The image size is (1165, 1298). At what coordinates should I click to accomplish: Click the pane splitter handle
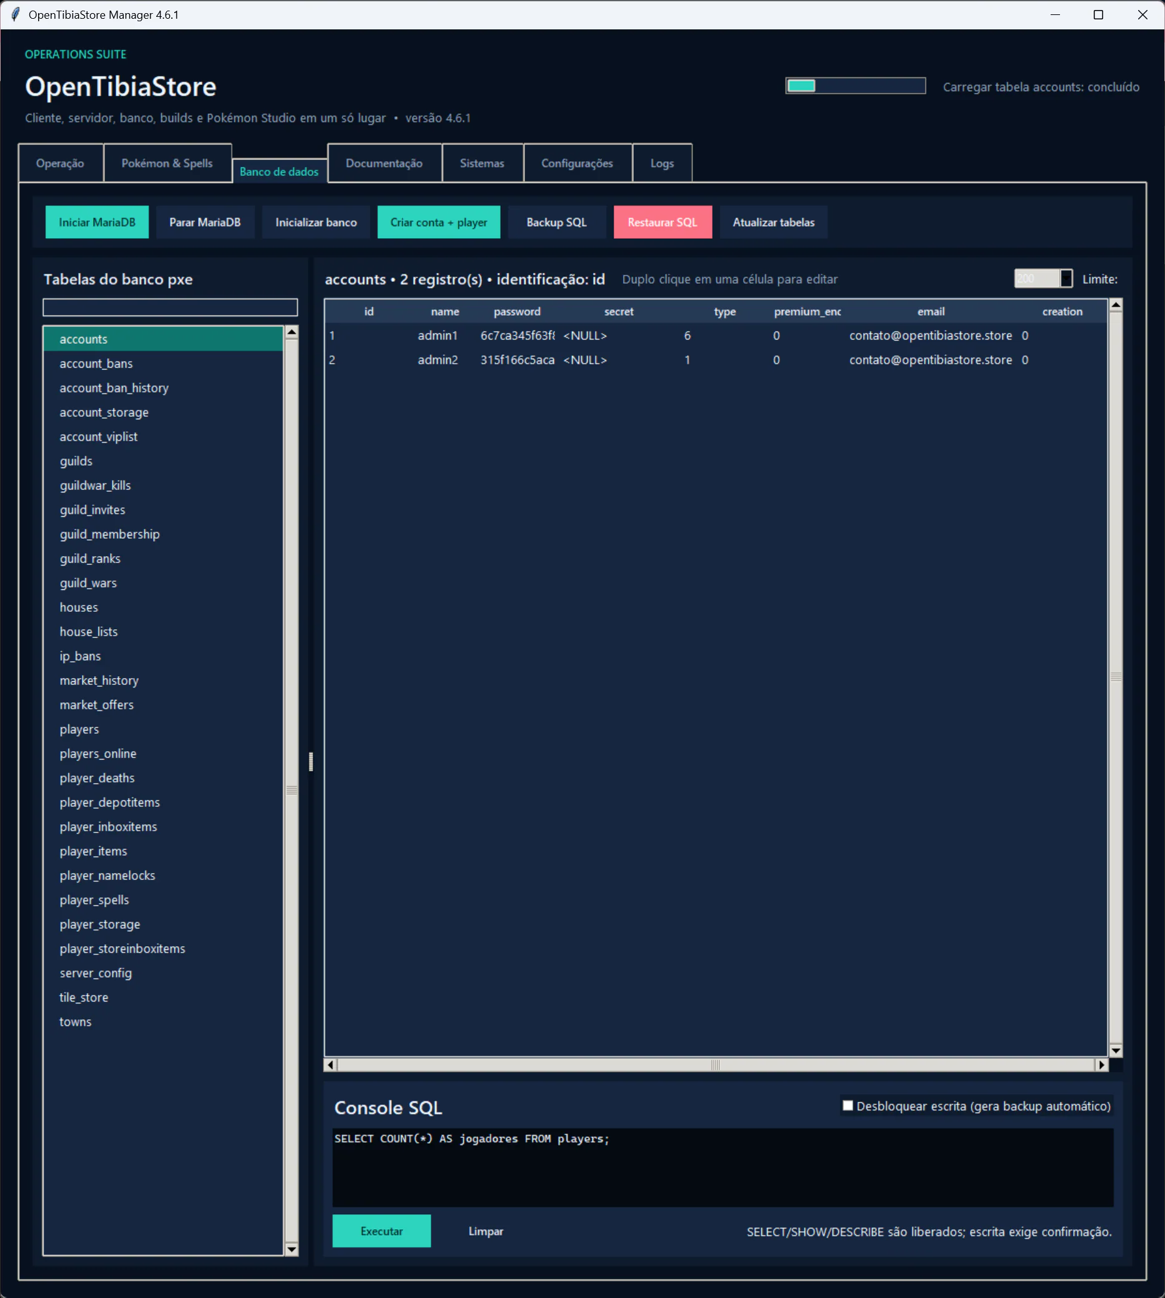pos(311,762)
